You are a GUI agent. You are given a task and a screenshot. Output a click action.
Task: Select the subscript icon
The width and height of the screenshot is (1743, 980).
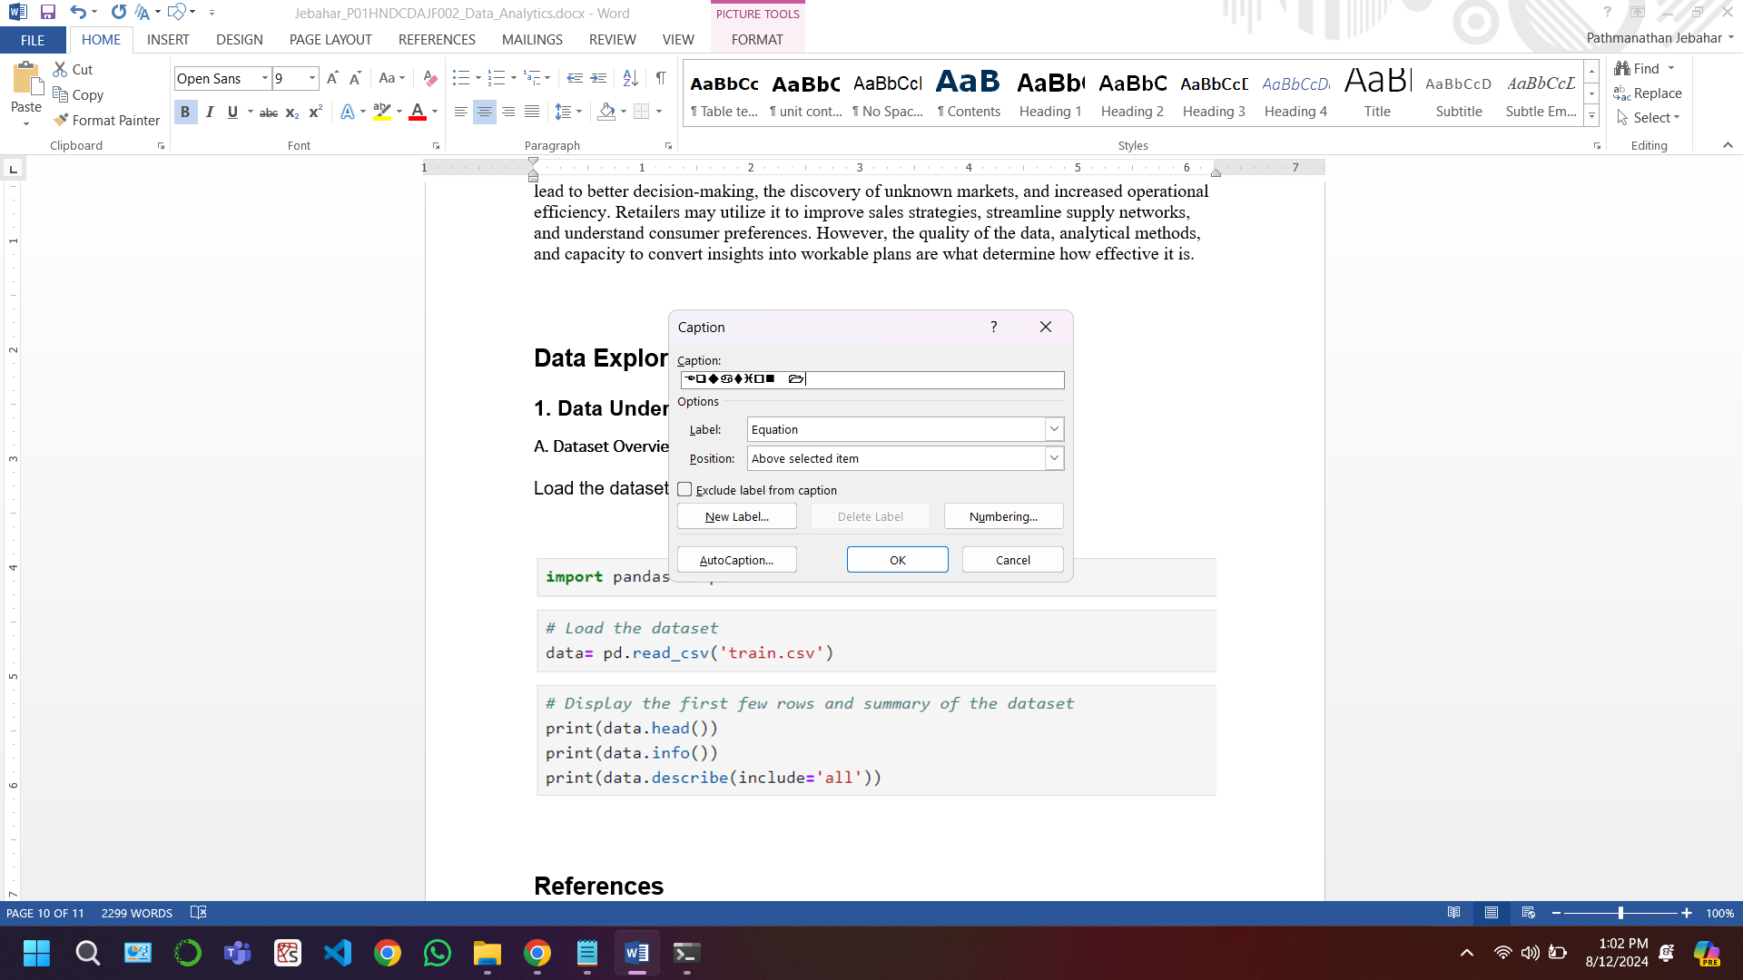[x=291, y=113]
